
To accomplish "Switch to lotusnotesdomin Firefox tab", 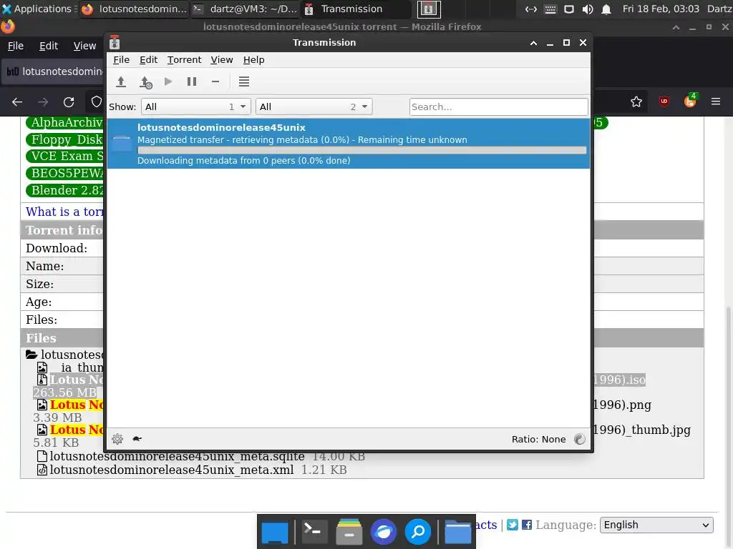I will (x=54, y=71).
